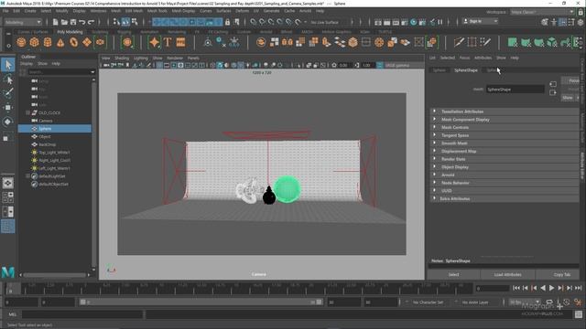586x329 pixels.
Task: Click the Load Attributes button
Action: [x=507, y=274]
